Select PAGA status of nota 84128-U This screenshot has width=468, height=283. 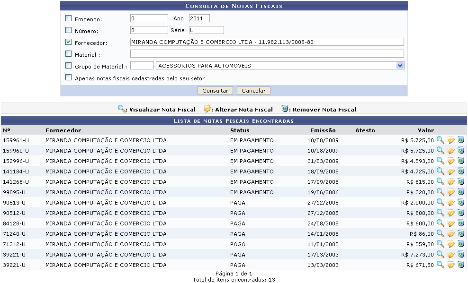[238, 223]
